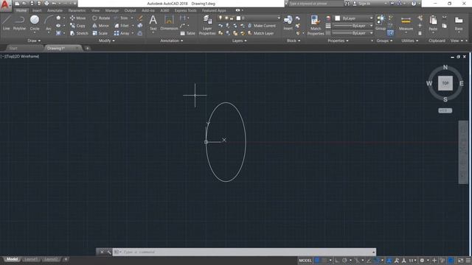
Task: Open the Parametric ribbon tab
Action: tap(77, 10)
